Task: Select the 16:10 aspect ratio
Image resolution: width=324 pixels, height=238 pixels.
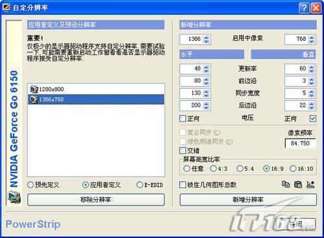Action: [293, 168]
